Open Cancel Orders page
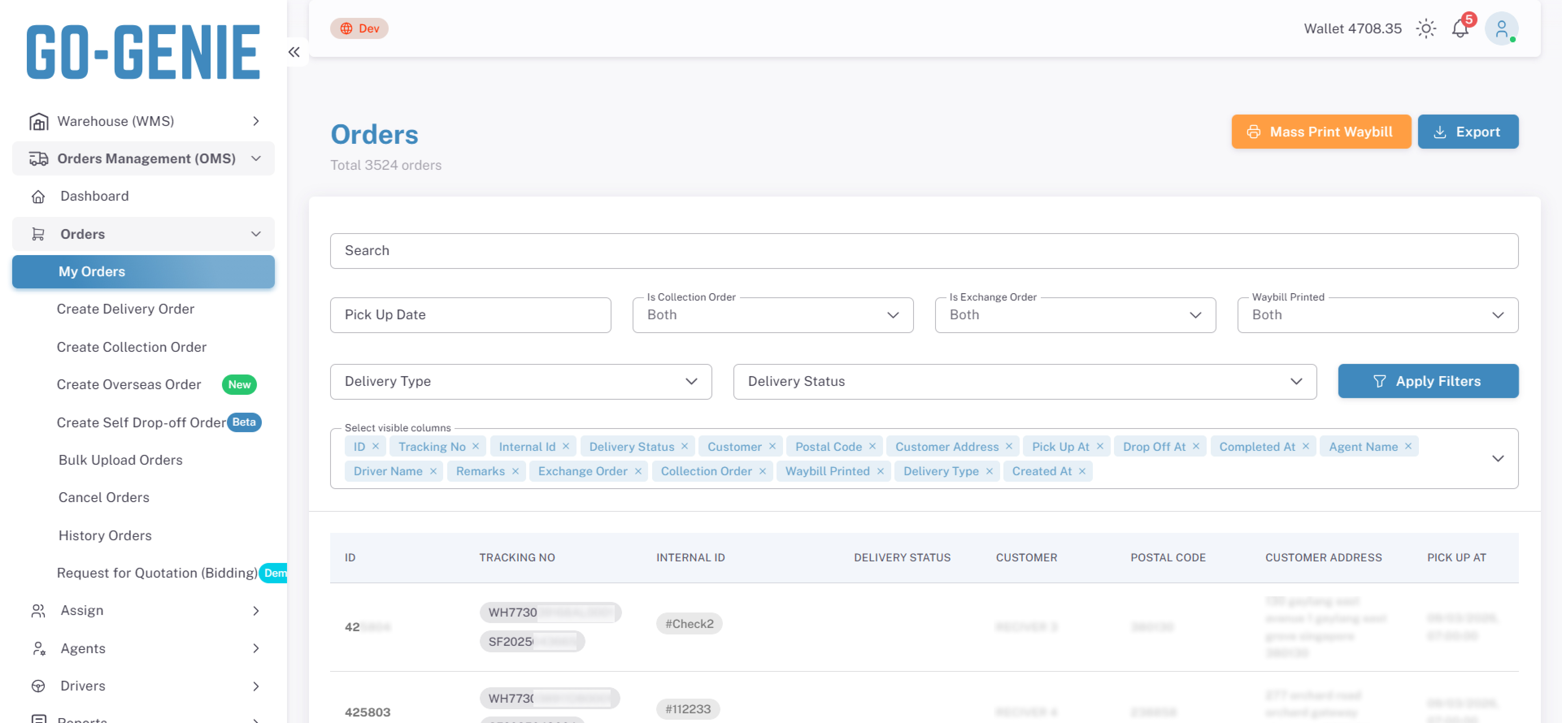This screenshot has height=723, width=1562. pos(104,498)
